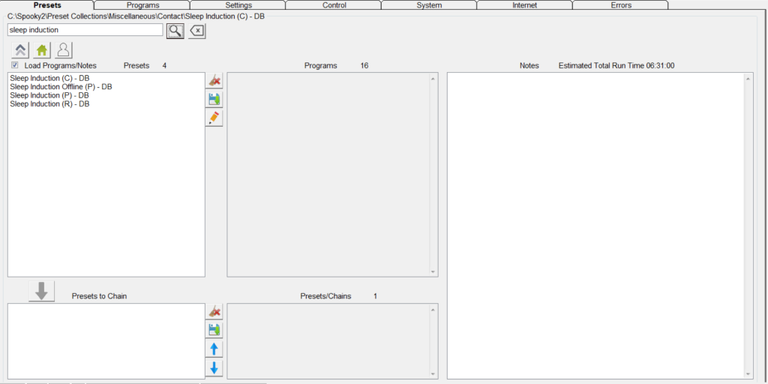Click the Notes panel scrollbar down arrow
The image size is (768, 384).
pyautogui.click(x=748, y=373)
